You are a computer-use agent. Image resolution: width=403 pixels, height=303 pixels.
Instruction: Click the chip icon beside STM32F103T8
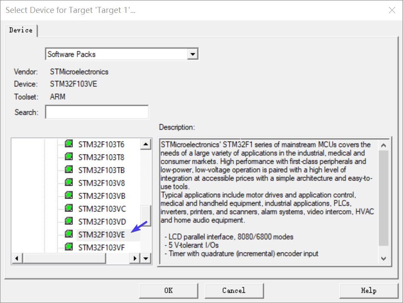point(69,156)
